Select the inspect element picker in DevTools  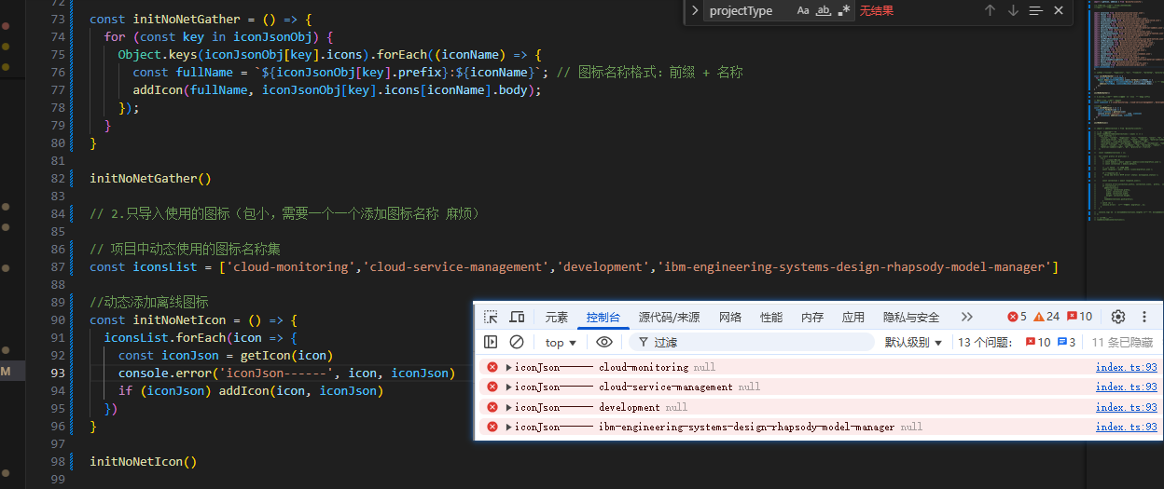tap(491, 317)
